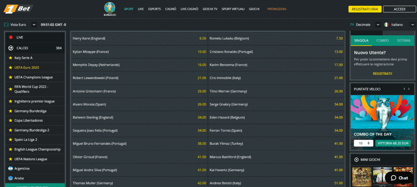This screenshot has width=417, height=187.
Task: Bet on Cristiano Ronaldo at 13.00
Action: (277, 52)
